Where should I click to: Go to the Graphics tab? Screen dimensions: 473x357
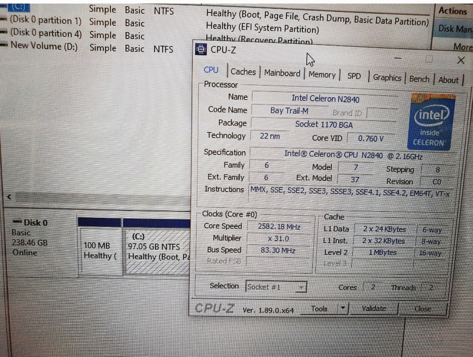click(387, 78)
